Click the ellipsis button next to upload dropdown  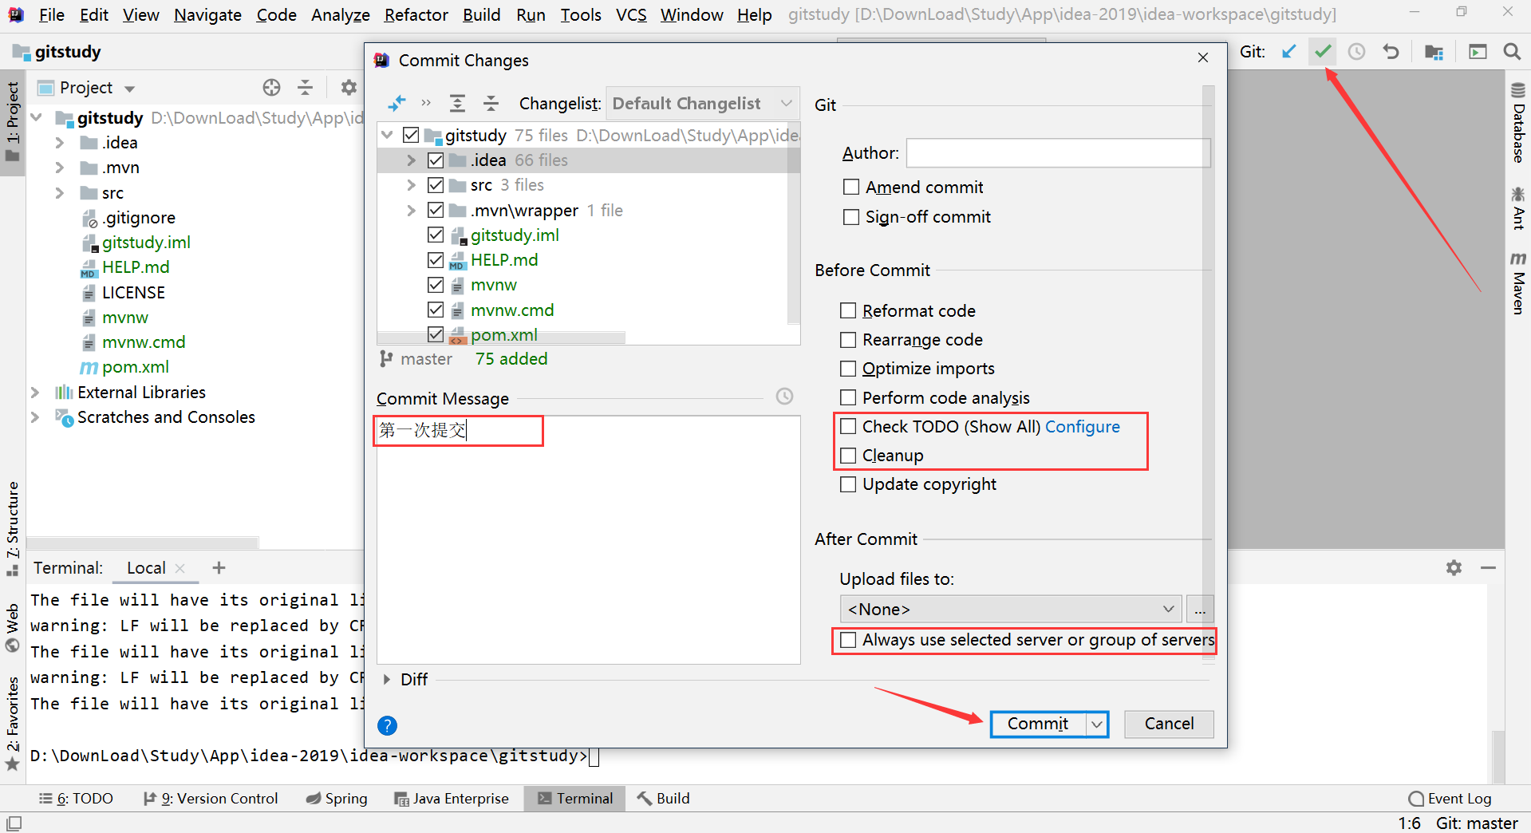(1200, 609)
